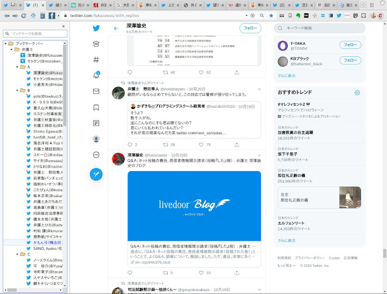Switch to the (1) Twitter browser tab
The image size is (387, 294).
(x=35, y=5)
